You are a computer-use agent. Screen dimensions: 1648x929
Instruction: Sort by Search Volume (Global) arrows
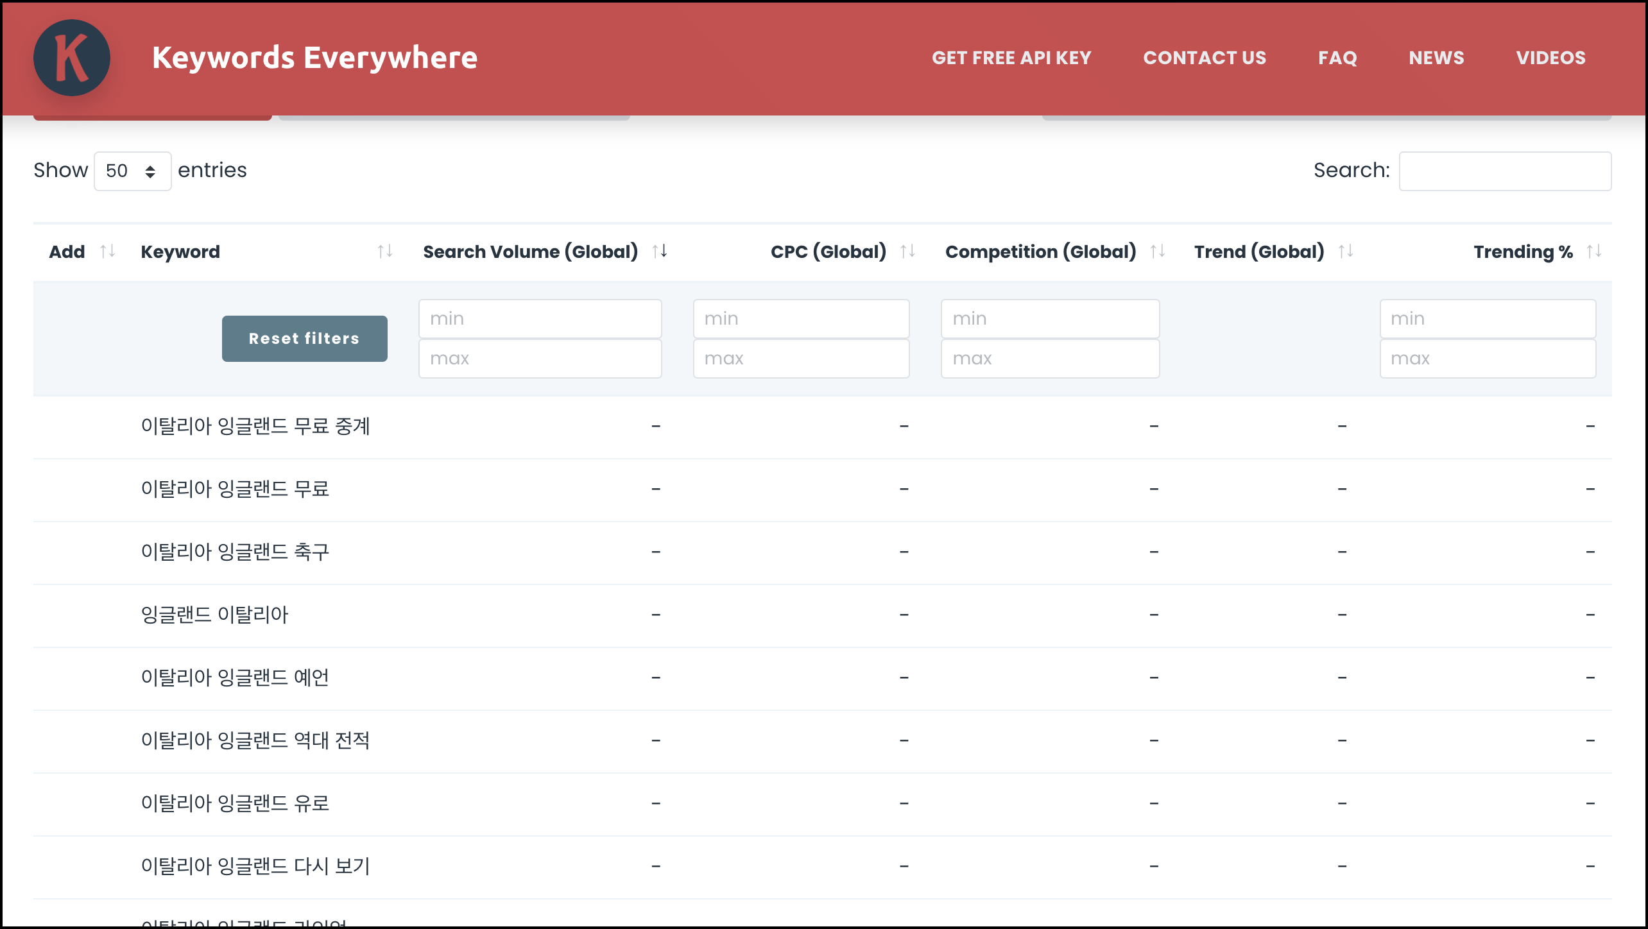[x=660, y=251]
